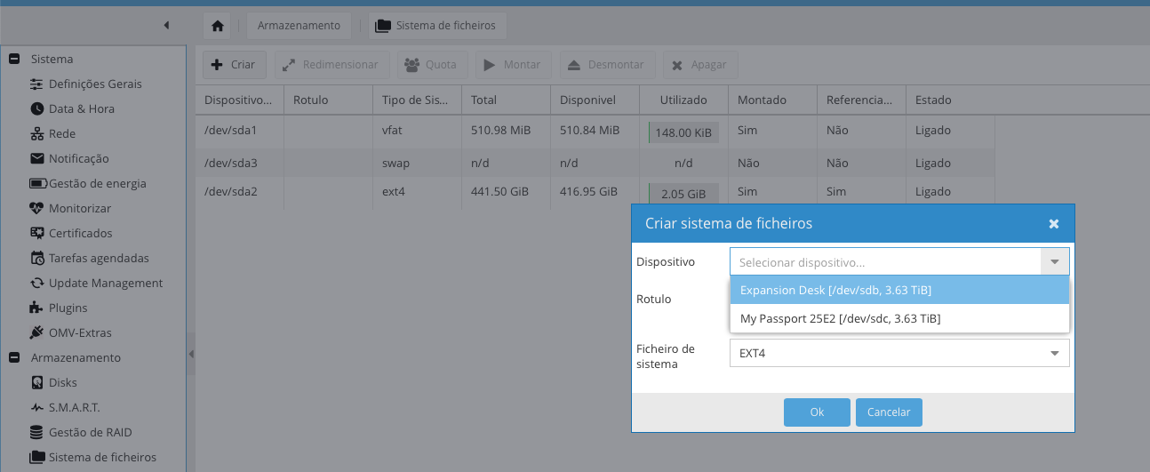Image resolution: width=1150 pixels, height=472 pixels.
Task: Close the Criar sistema de ficheiros dialog
Action: pyautogui.click(x=1053, y=224)
